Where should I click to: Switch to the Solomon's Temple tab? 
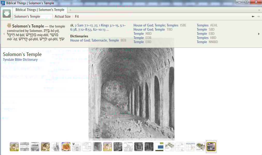pyautogui.click(x=40, y=10)
